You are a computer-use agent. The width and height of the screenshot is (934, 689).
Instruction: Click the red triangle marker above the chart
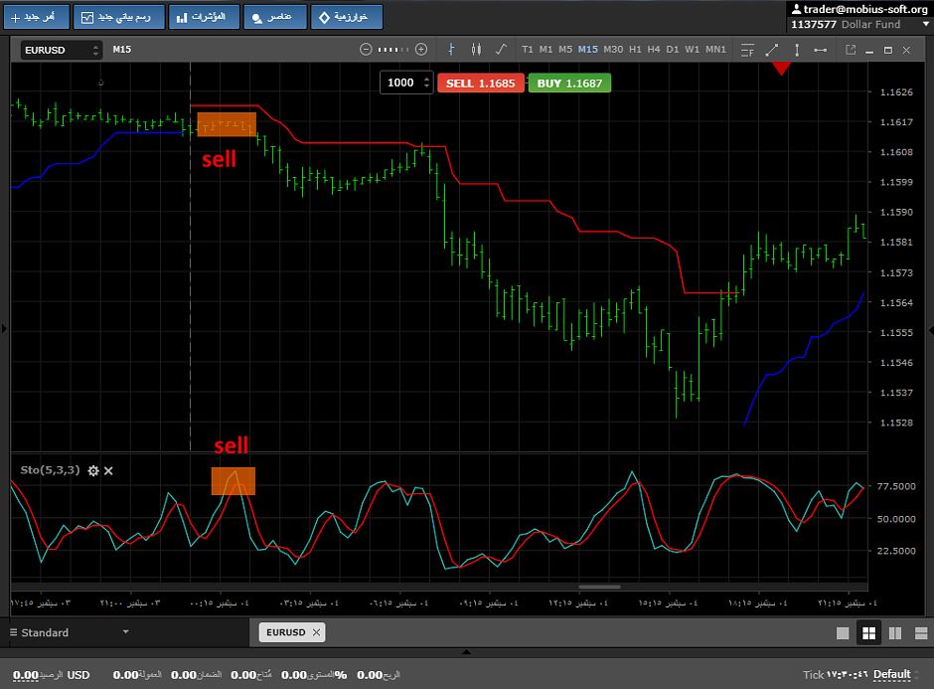click(x=782, y=69)
